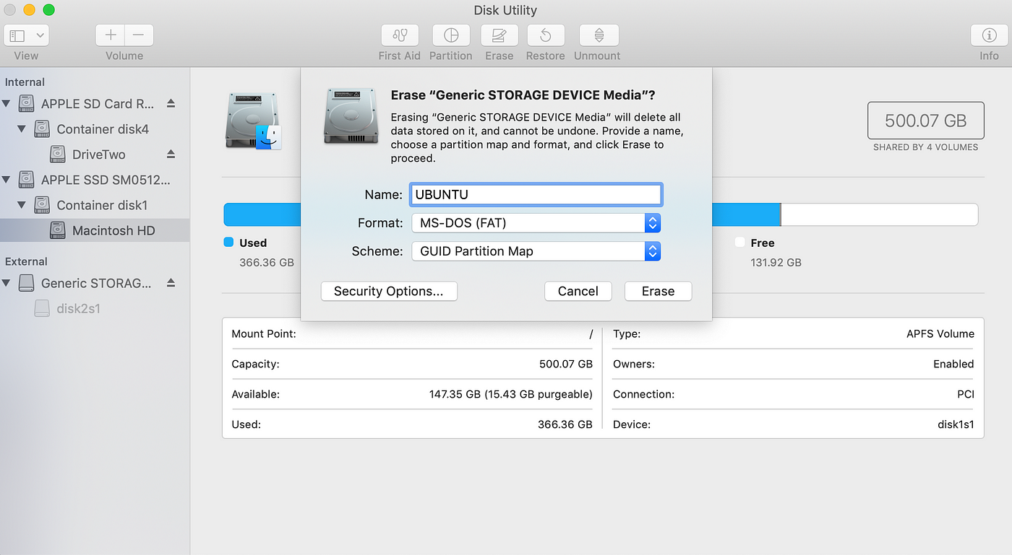
Task: Open the Scheme dropdown showing GUID Partition Map
Action: [536, 251]
